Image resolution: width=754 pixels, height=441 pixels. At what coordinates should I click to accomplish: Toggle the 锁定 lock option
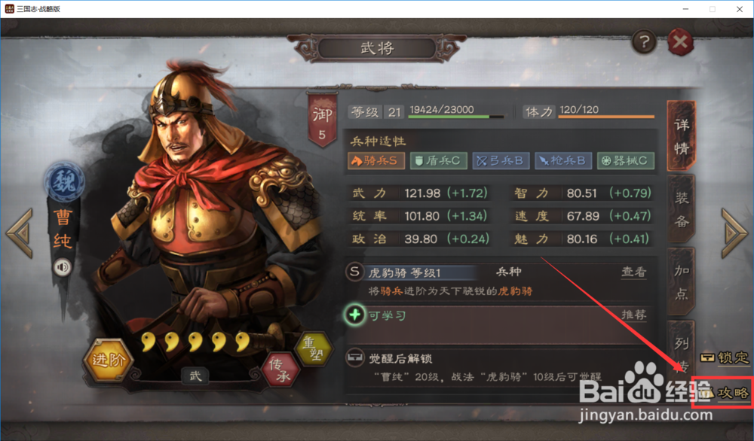pyautogui.click(x=725, y=357)
